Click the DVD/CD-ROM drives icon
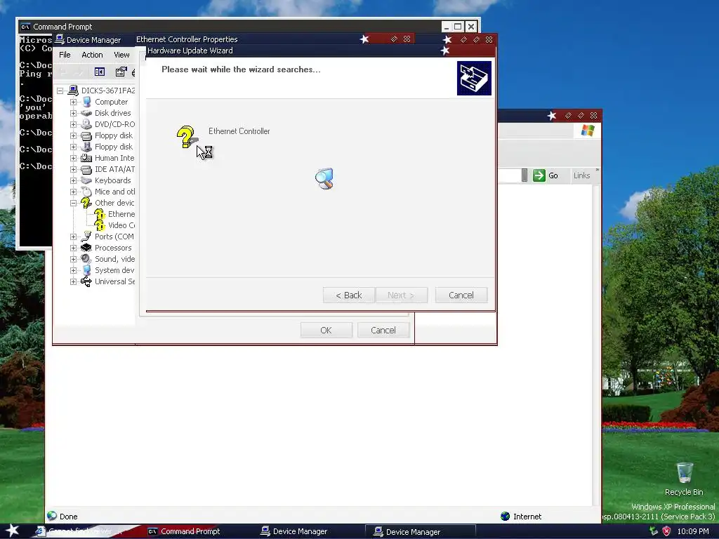Viewport: 719px width, 539px height. [x=86, y=124]
